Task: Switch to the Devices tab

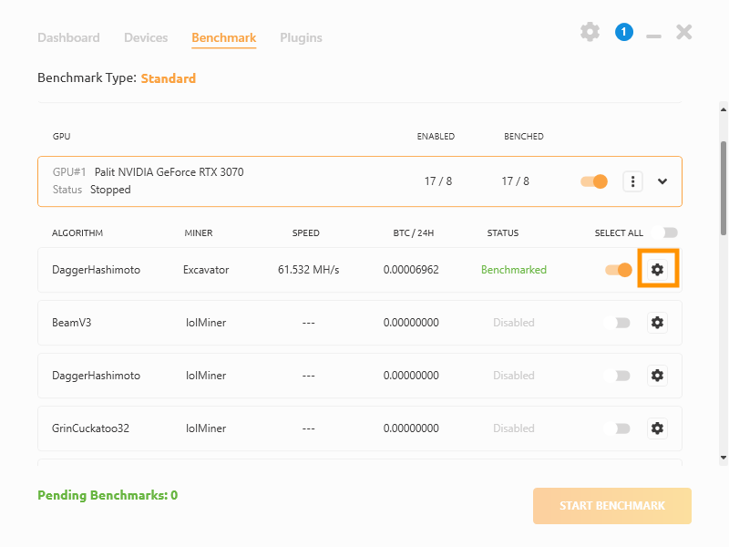Action: tap(146, 37)
